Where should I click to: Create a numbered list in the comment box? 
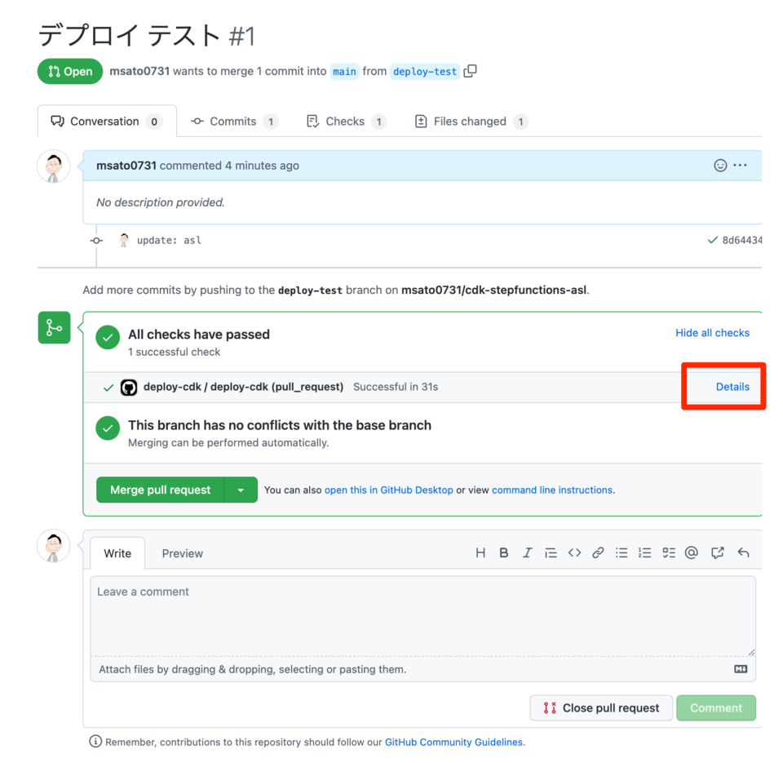point(644,552)
